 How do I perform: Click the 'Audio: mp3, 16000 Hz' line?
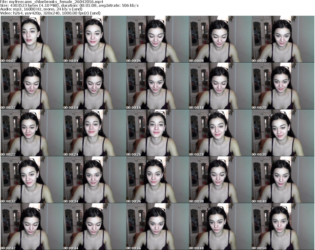[x=41, y=9]
